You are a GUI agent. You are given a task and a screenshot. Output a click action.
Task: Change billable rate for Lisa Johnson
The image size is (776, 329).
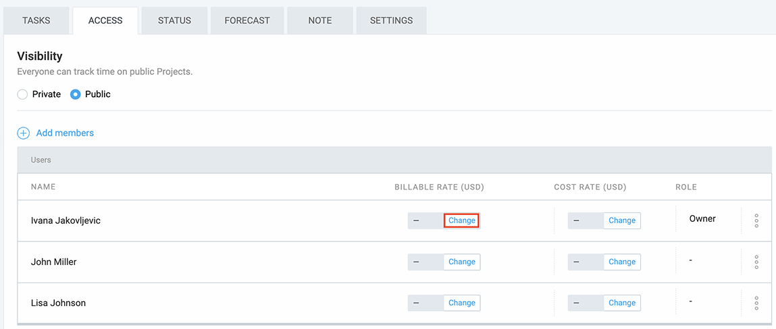coord(462,303)
